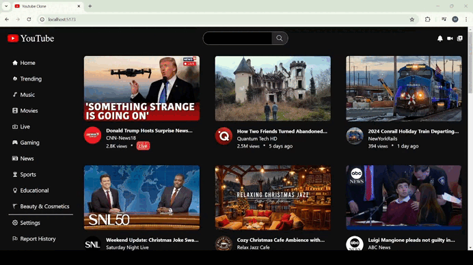
Task: Reload the page in the browser
Action: (29, 19)
